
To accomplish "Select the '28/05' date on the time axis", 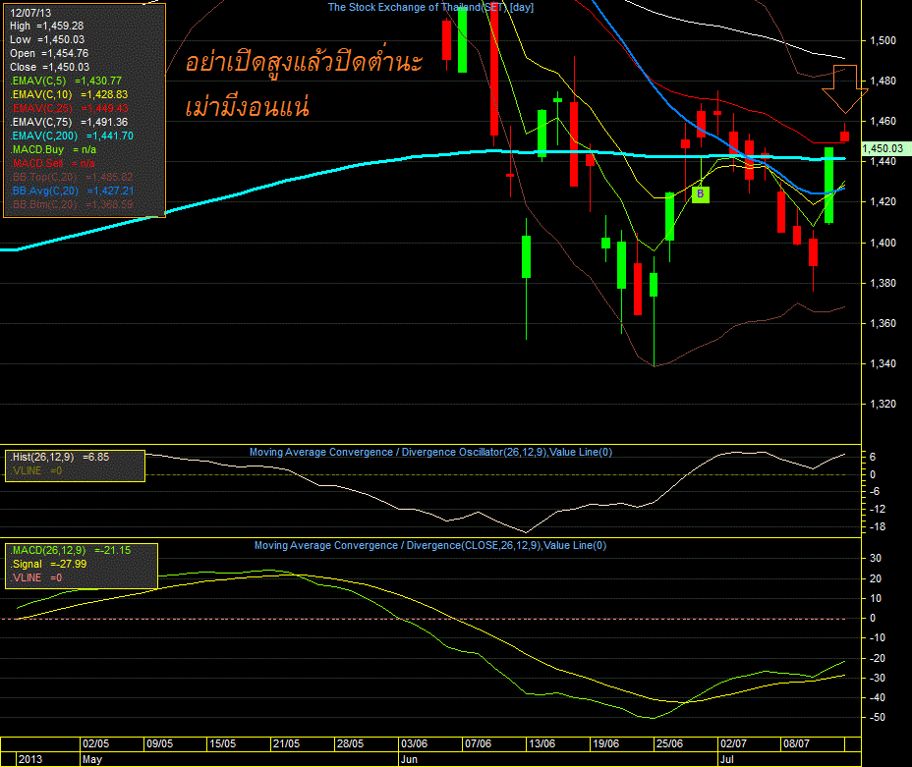I will point(350,743).
